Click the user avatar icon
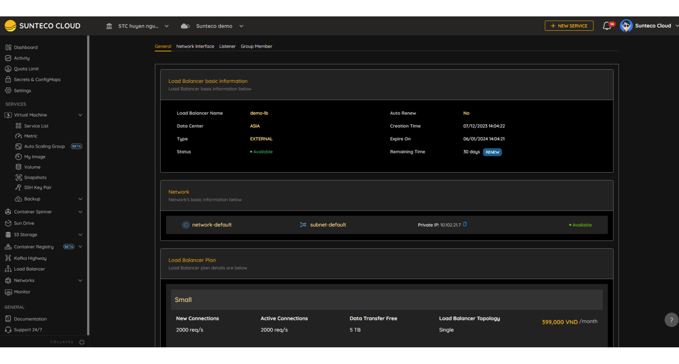The height and width of the screenshot is (364, 679). 626,26
